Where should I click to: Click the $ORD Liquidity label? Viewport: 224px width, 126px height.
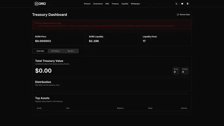point(96,37)
